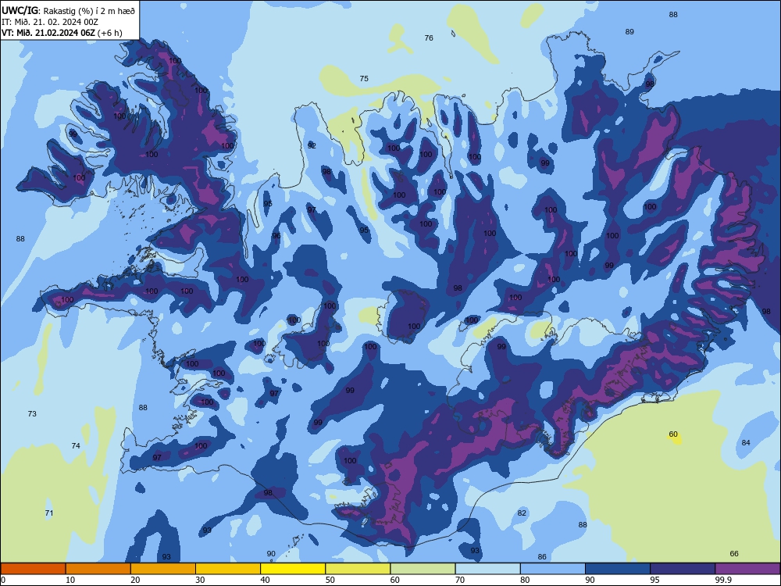The width and height of the screenshot is (781, 586).
Task: Click the legend tick label '99.9'
Action: [x=723, y=580]
